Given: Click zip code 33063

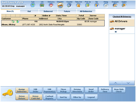Looking at the screenshot, I should pos(79,24).
